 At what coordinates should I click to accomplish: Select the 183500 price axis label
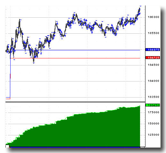(x=154, y=97)
